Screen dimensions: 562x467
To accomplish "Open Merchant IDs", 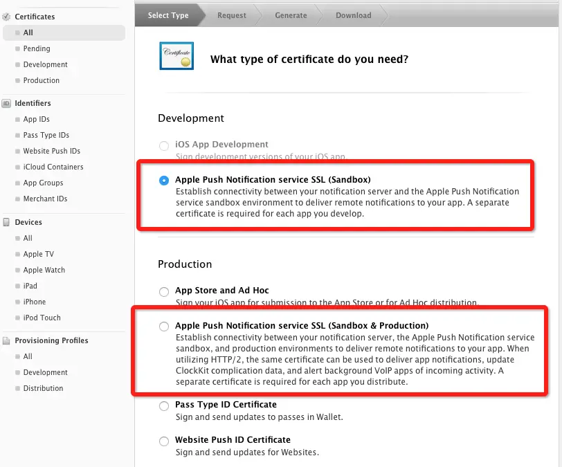I will tap(45, 199).
